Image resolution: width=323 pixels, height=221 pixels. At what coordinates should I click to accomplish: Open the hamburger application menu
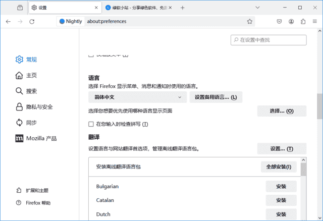[314, 22]
